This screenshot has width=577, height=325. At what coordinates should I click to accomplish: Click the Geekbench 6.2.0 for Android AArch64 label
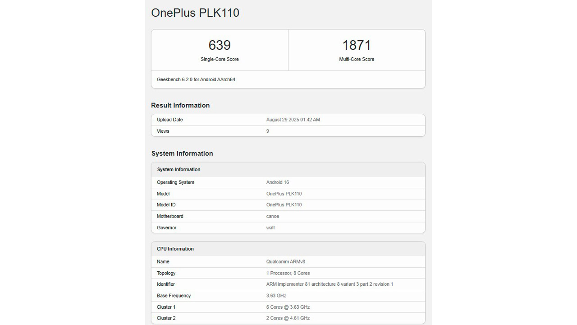[196, 79]
